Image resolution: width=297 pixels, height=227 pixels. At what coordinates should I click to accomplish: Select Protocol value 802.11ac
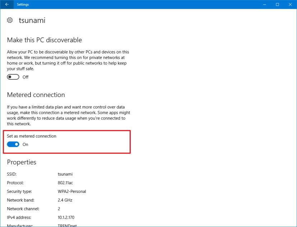point(65,183)
